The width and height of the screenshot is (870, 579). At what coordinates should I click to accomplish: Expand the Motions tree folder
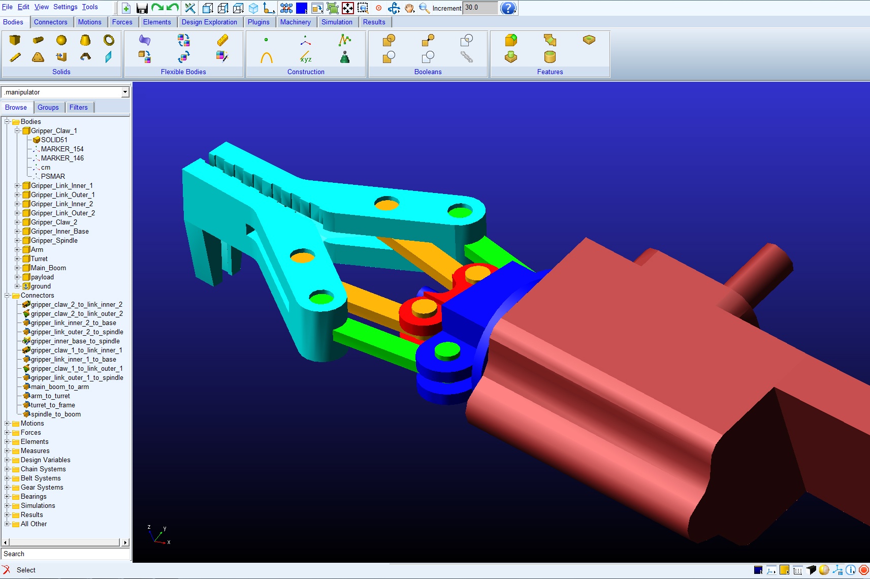pyautogui.click(x=8, y=424)
